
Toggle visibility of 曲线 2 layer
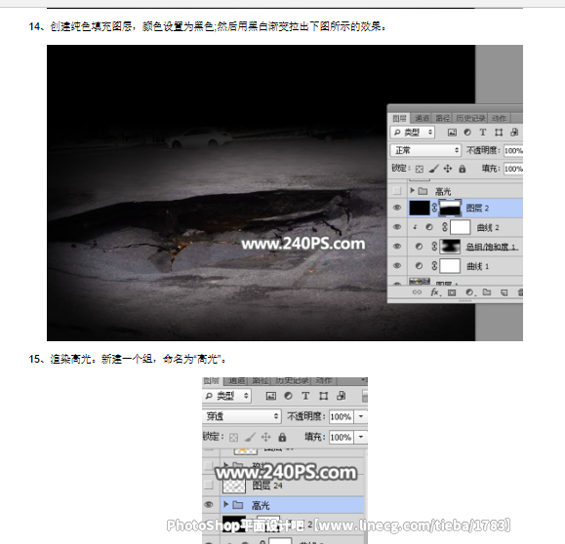(397, 227)
